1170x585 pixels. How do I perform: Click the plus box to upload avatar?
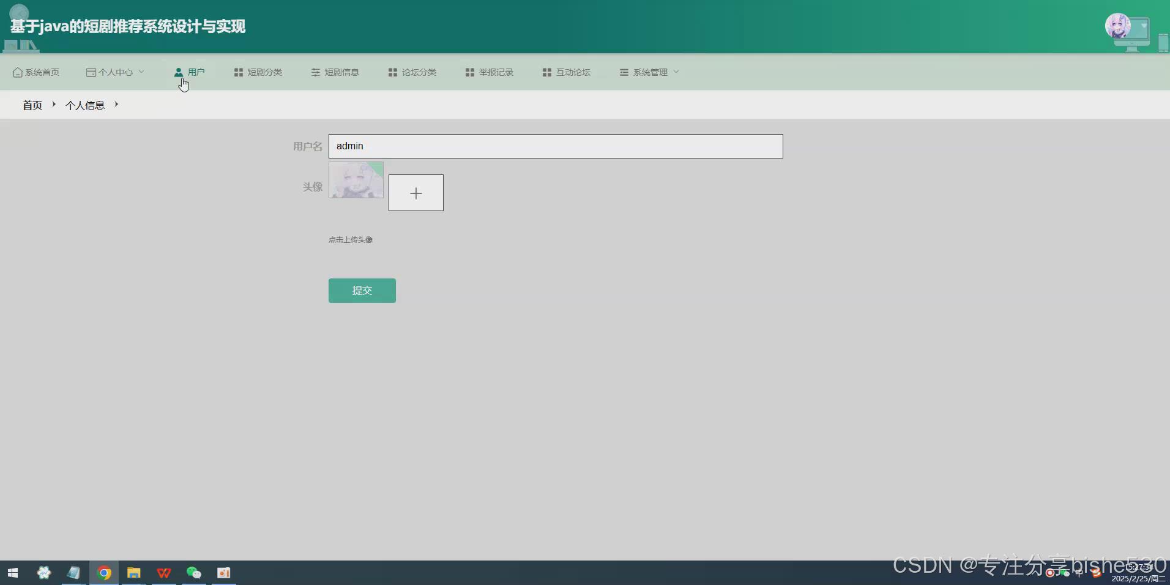416,193
